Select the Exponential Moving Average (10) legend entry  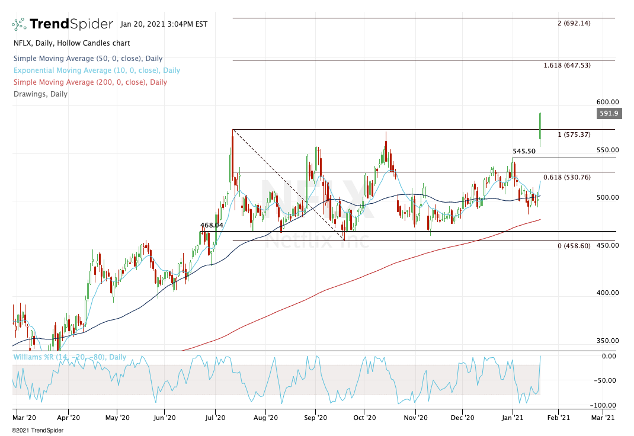coord(97,70)
